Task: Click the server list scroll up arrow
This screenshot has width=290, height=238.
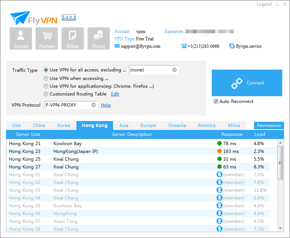Action: (x=280, y=143)
